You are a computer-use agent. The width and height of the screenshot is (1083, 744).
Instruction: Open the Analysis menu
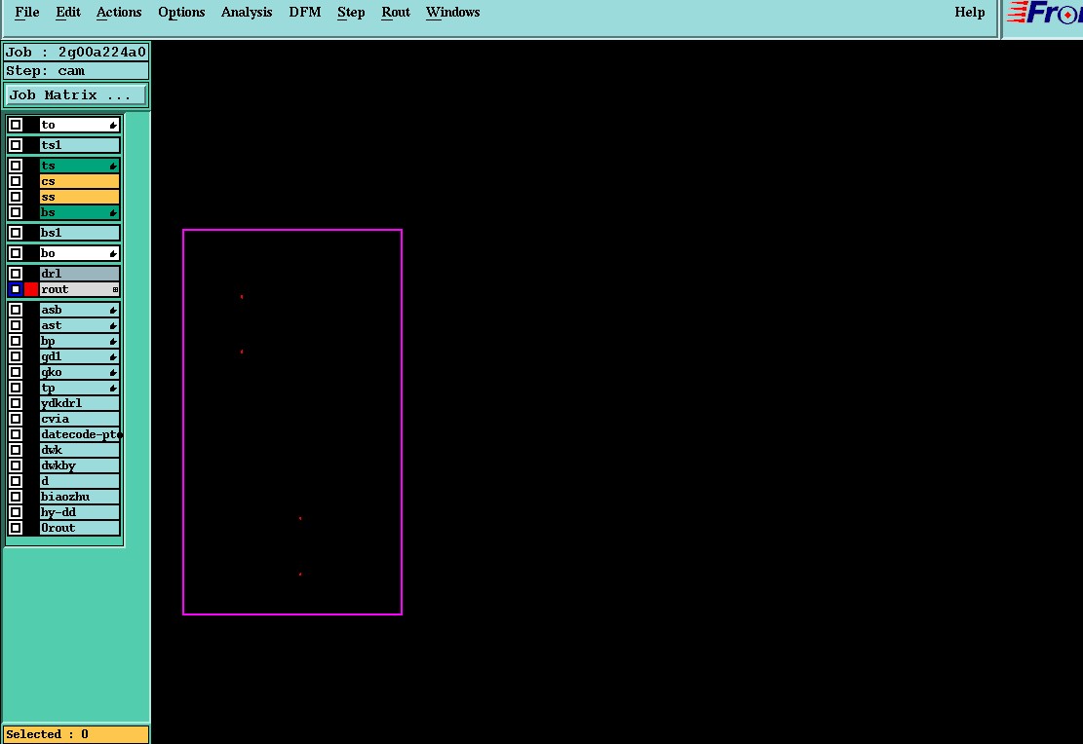[247, 13]
